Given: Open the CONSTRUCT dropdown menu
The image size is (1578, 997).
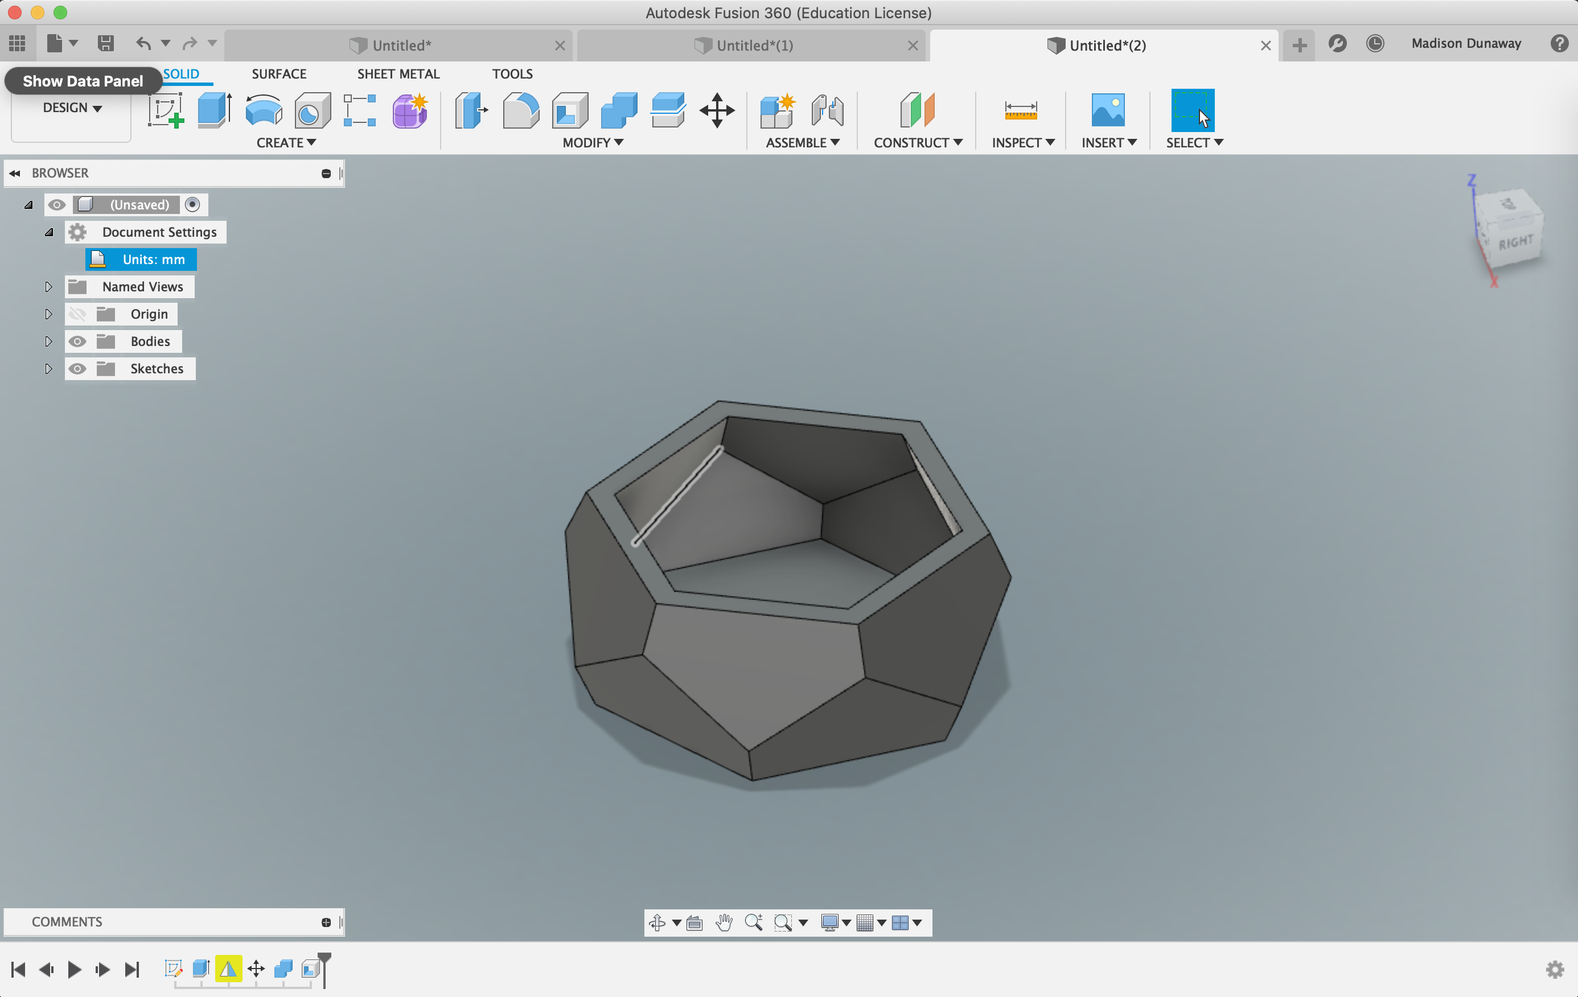Looking at the screenshot, I should (918, 143).
